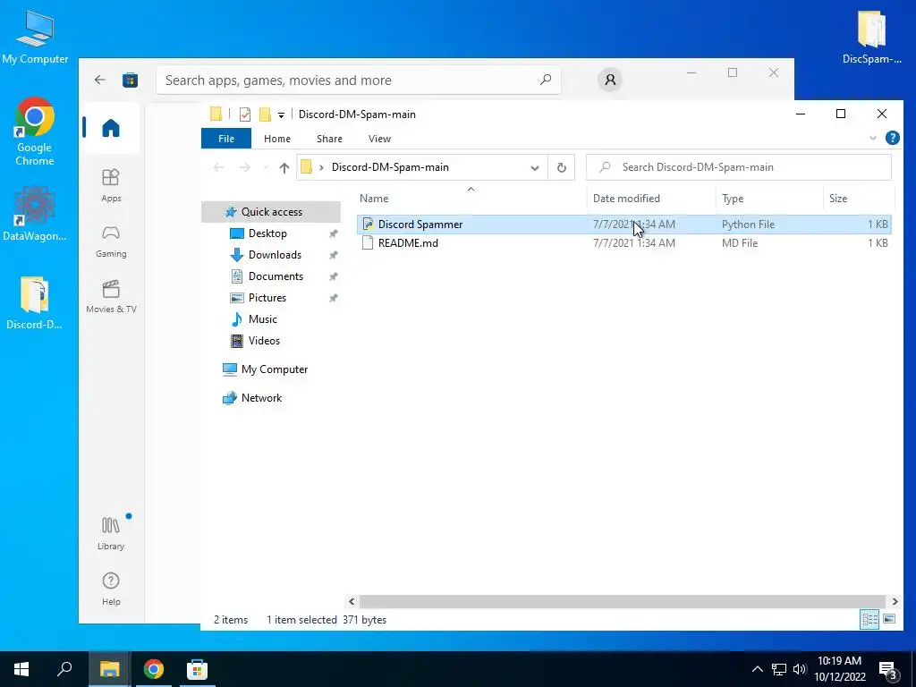916x687 pixels.
Task: Click the Microsoft Store back arrow
Action: (100, 80)
